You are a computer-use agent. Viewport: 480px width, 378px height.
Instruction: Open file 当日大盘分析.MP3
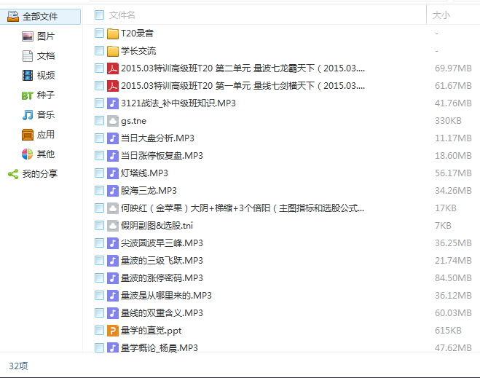pos(157,138)
